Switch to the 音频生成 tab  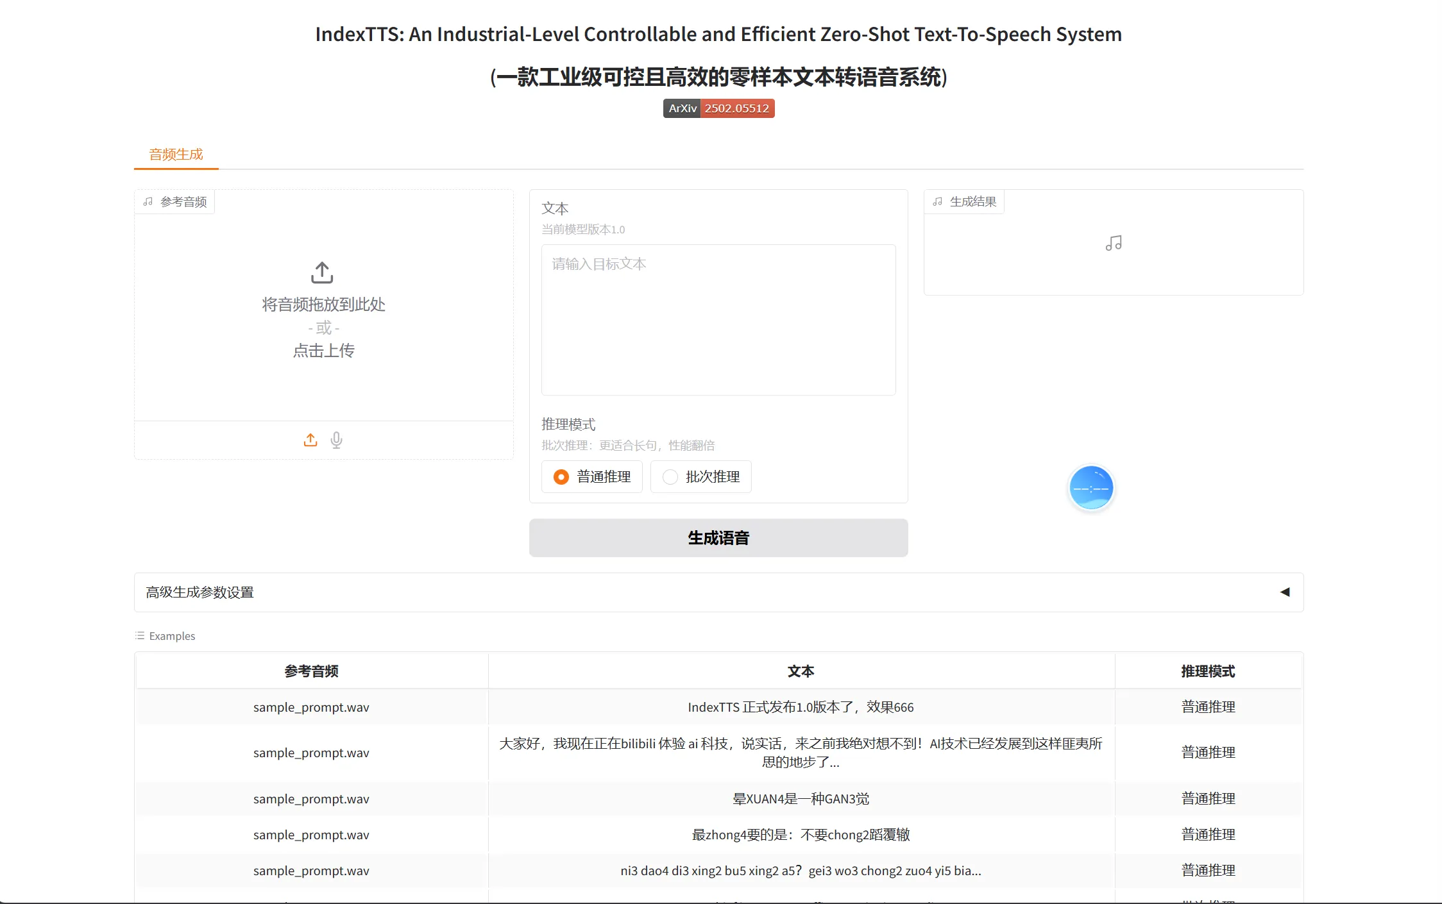(x=176, y=155)
